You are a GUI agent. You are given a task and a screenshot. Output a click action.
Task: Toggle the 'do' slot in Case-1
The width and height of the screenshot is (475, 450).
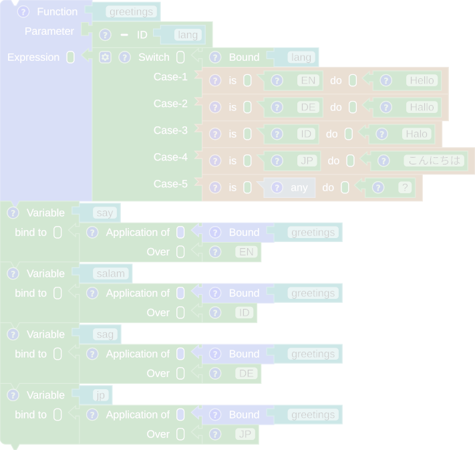[x=352, y=80]
